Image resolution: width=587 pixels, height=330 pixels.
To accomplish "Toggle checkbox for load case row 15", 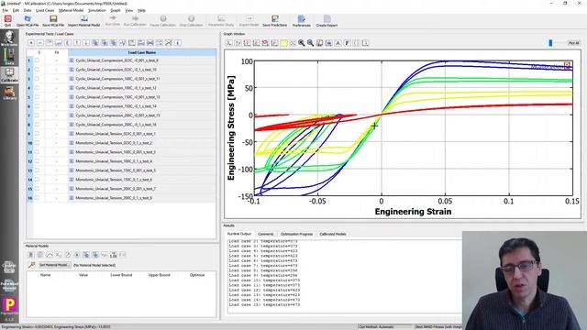I will pos(37,189).
